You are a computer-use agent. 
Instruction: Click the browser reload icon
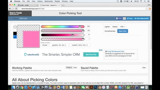point(16,9)
